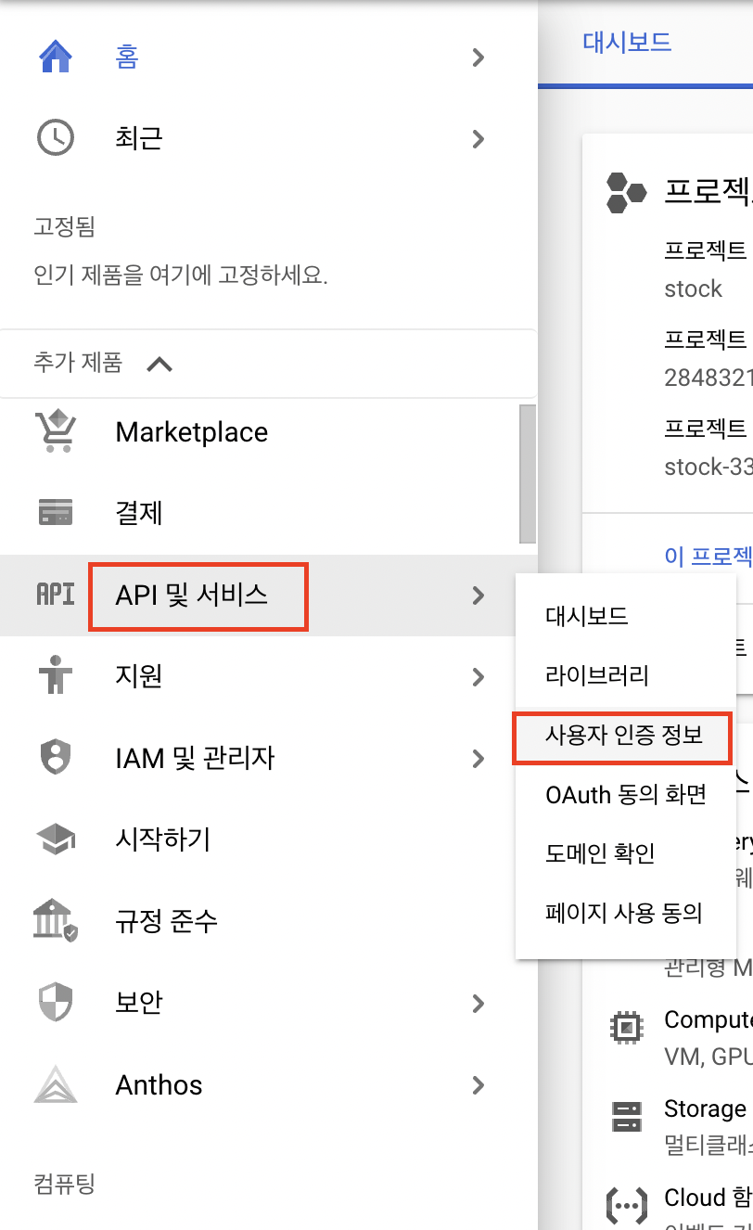Viewport: 753px width, 1230px height.
Task: Click the project hexagon icon in dashboard card
Action: click(x=626, y=193)
